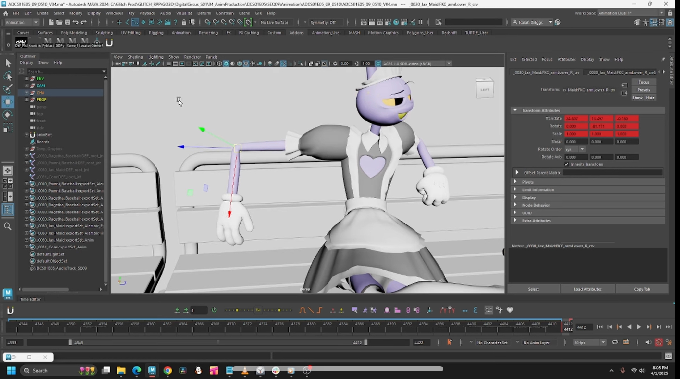The height and width of the screenshot is (379, 680).
Task: Activate the Paint selection tool
Action: point(8,89)
